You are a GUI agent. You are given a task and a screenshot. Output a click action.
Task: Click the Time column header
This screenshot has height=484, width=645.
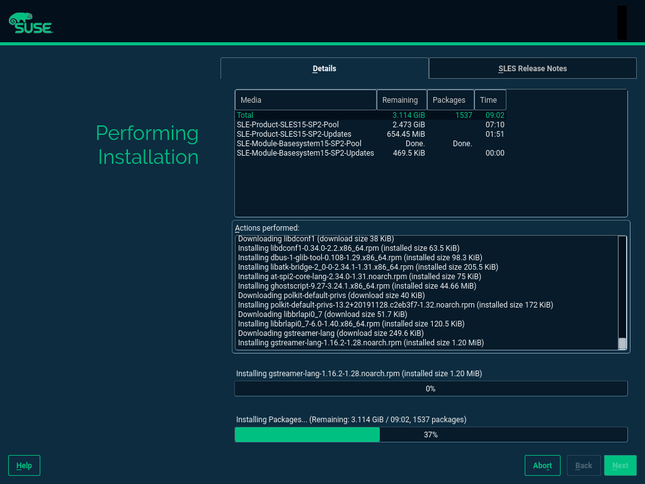pos(489,100)
